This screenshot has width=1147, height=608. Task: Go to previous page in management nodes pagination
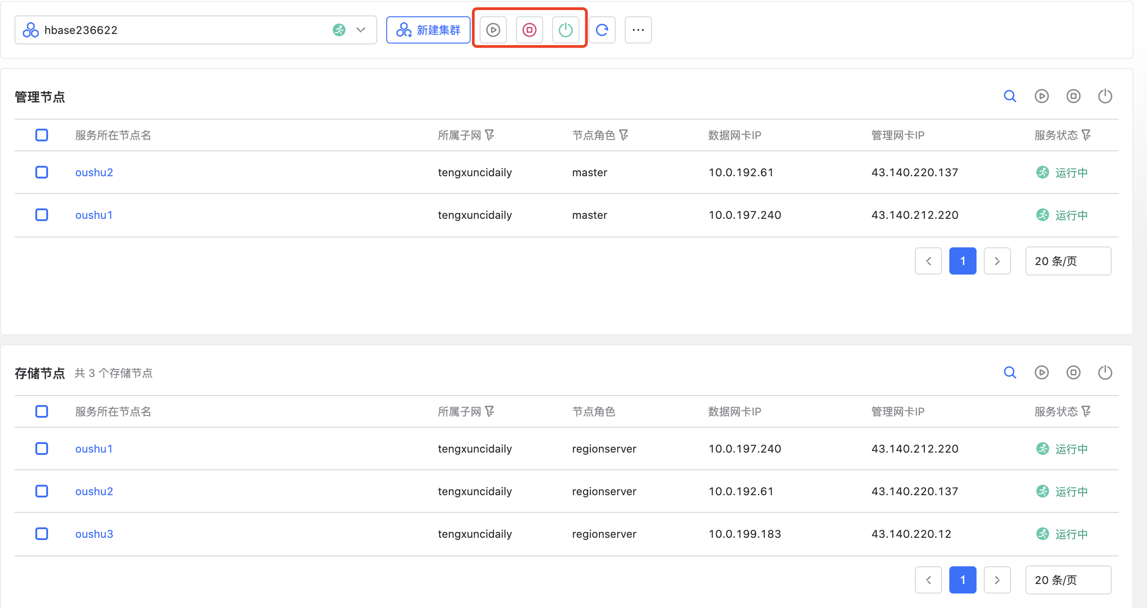click(x=928, y=261)
